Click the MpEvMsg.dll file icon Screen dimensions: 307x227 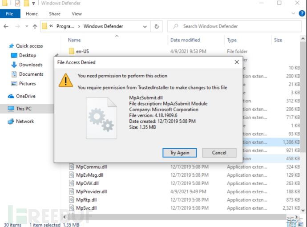pos(72,175)
